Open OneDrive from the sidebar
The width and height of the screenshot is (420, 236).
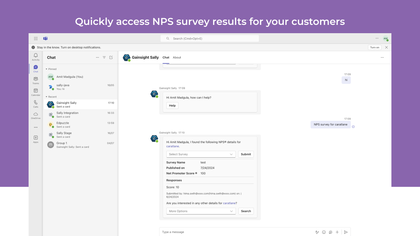pos(36,115)
